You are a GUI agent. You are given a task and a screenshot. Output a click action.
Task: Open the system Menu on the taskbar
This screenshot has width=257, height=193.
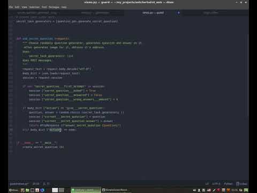[13, 190]
